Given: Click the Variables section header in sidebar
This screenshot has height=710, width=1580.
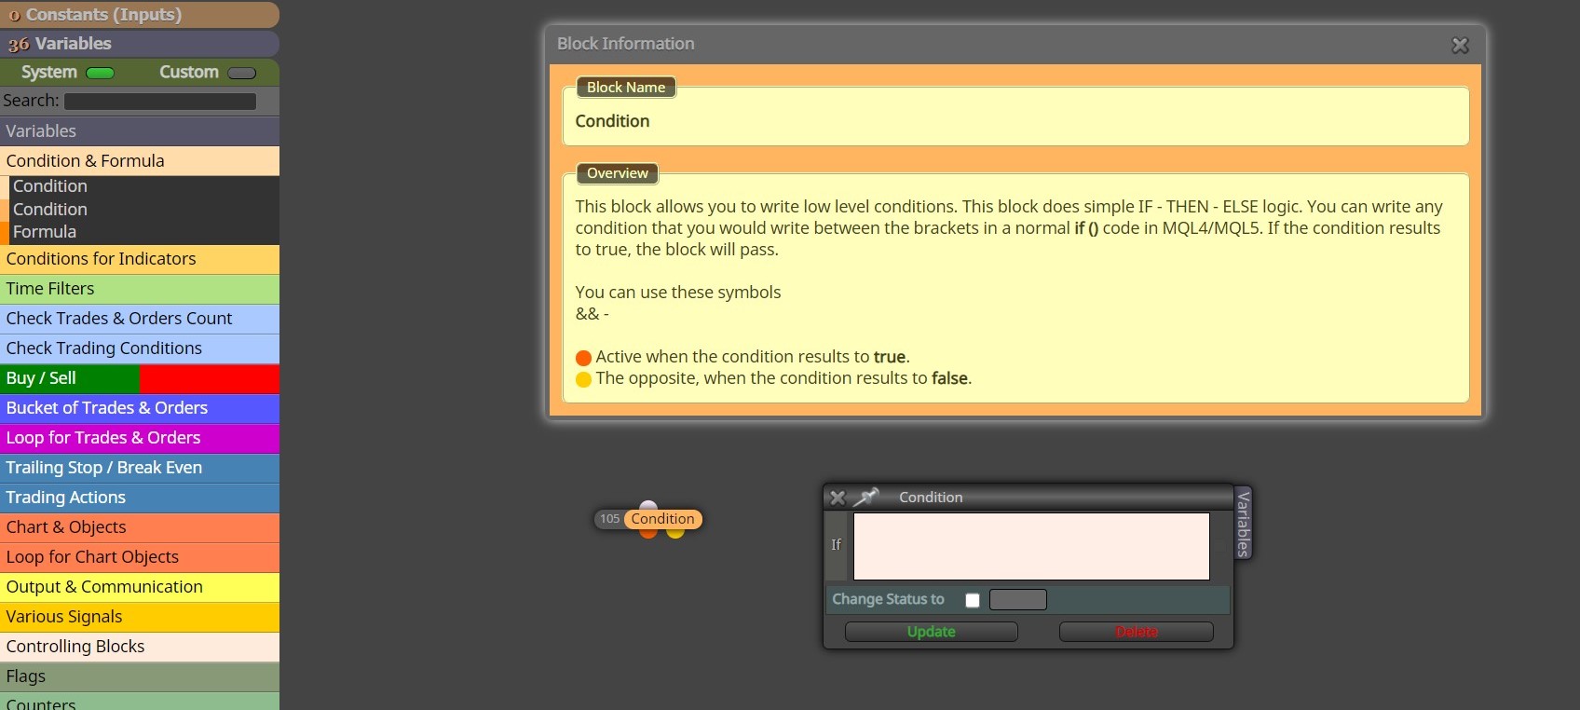Looking at the screenshot, I should tap(140, 131).
